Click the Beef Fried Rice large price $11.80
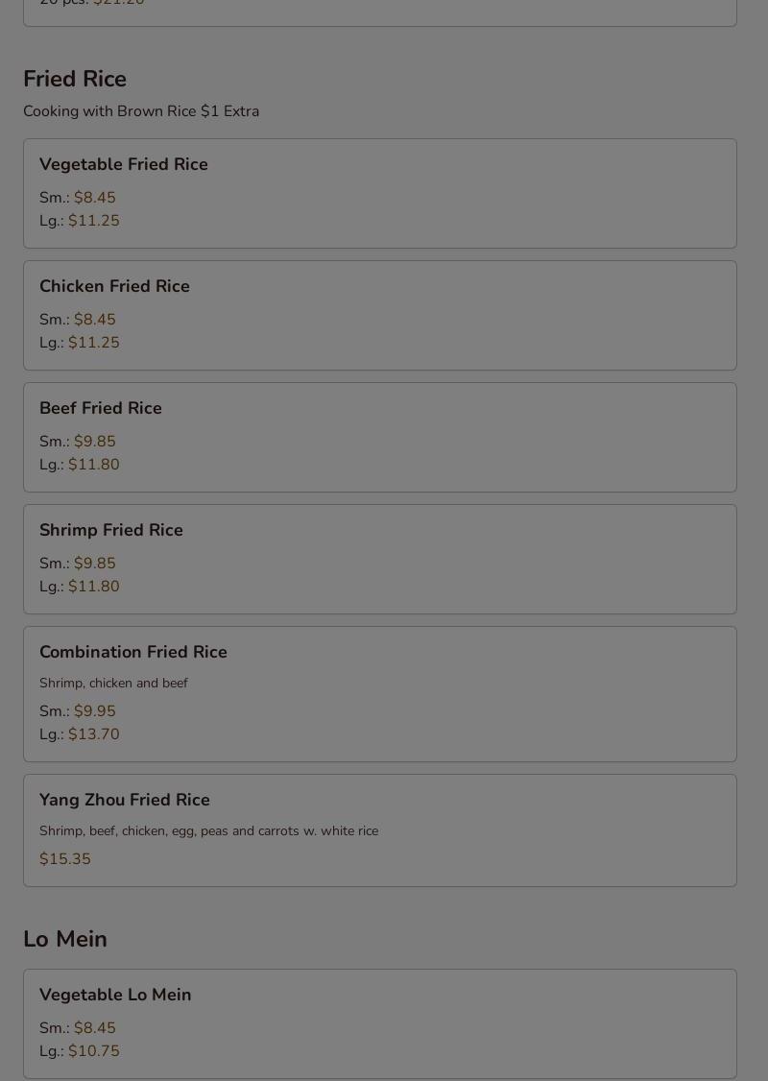The image size is (768, 1081). point(94,465)
